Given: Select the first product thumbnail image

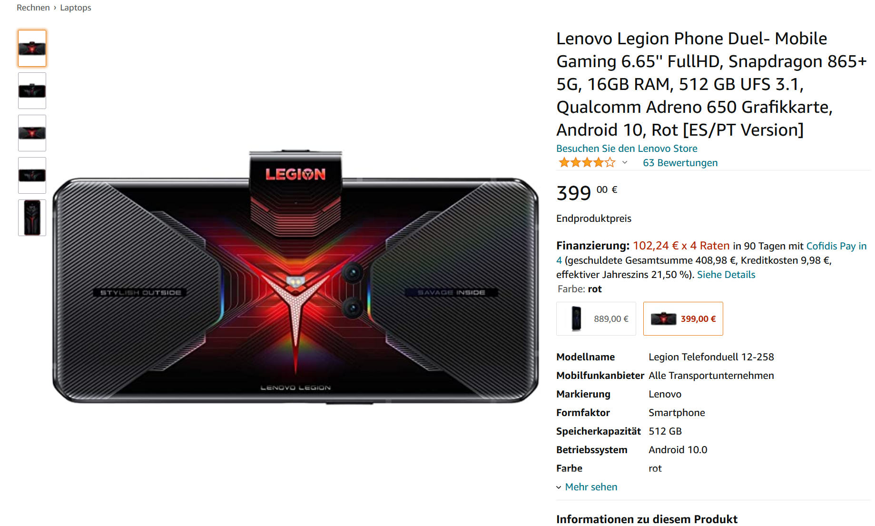Looking at the screenshot, I should pos(32,48).
